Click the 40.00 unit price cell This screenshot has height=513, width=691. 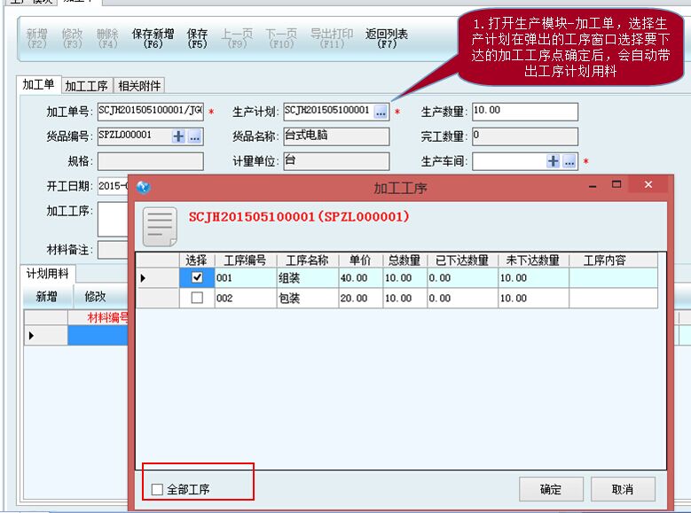pos(360,278)
